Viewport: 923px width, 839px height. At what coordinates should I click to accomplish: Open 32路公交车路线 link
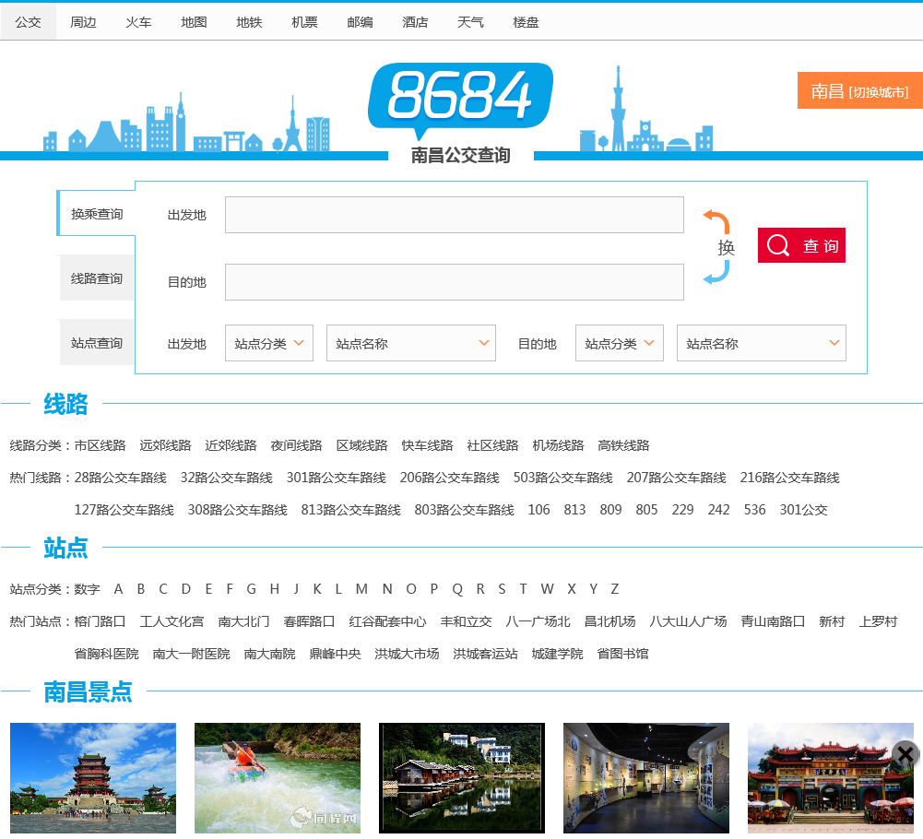pyautogui.click(x=227, y=478)
